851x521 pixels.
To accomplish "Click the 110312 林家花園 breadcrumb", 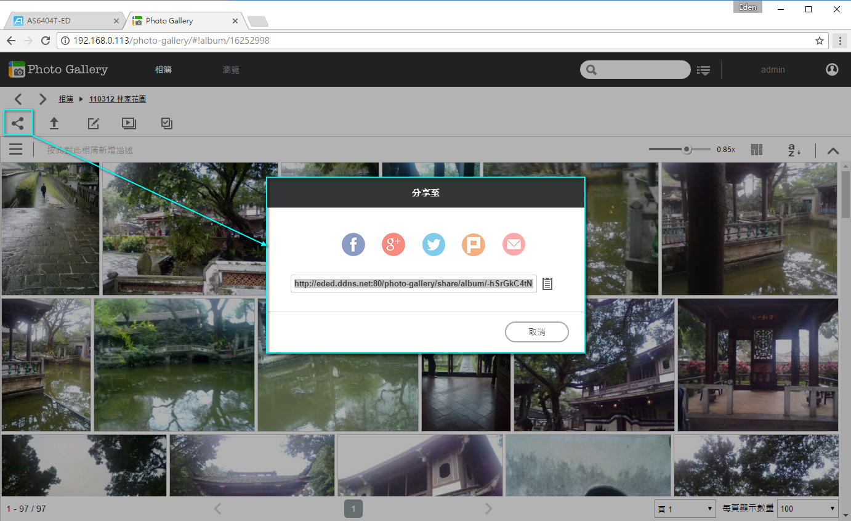I will point(118,99).
